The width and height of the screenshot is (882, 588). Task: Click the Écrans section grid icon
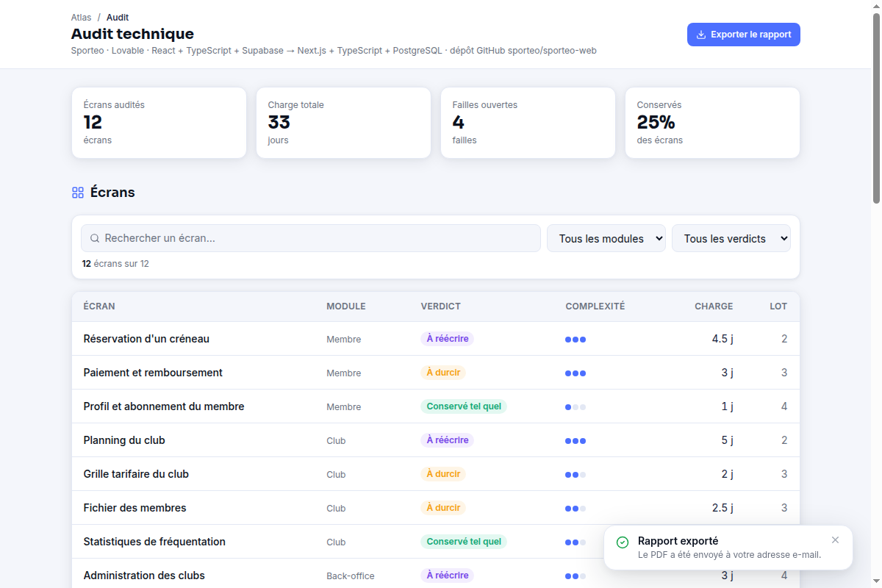pos(78,193)
